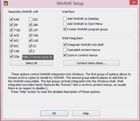Uncheck the RAR association checkbox
Image resolution: width=140 pixels, height=121 pixels.
11,19
